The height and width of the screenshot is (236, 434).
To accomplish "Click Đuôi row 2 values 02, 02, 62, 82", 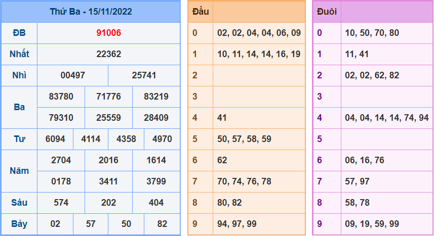I will (x=372, y=75).
